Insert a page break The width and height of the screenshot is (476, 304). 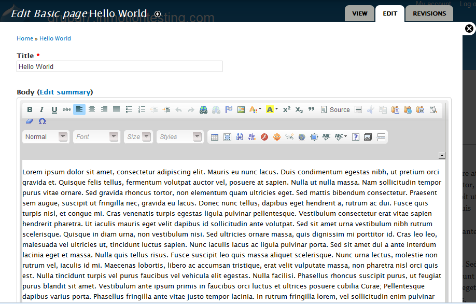point(381,137)
